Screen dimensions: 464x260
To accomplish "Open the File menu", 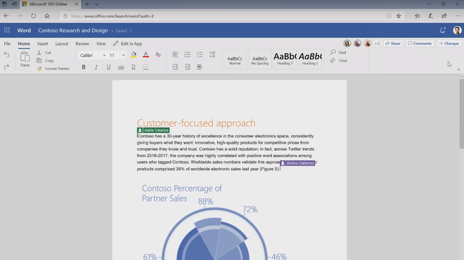I will 7,43.
